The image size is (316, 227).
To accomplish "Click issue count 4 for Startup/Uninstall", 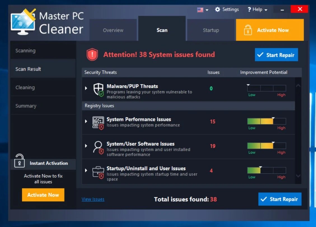I will pyautogui.click(x=211, y=171).
